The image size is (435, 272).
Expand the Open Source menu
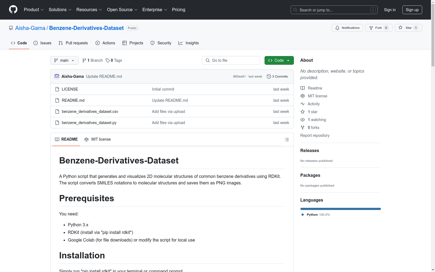point(122,10)
